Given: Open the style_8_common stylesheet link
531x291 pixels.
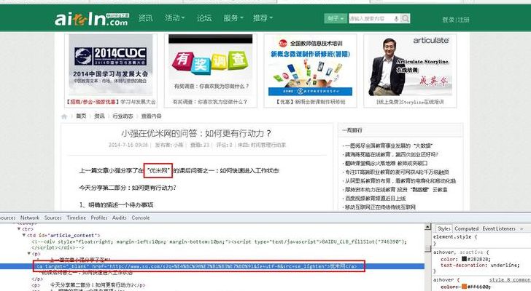Looking at the screenshot, I should pyautogui.click(x=510, y=280).
